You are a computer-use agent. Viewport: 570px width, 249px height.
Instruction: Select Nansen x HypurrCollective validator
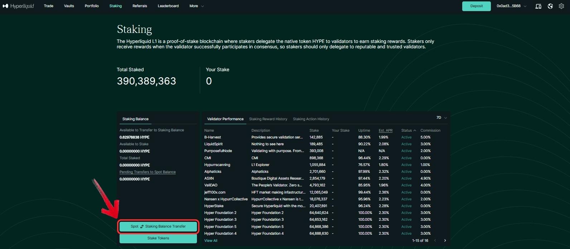(226, 199)
